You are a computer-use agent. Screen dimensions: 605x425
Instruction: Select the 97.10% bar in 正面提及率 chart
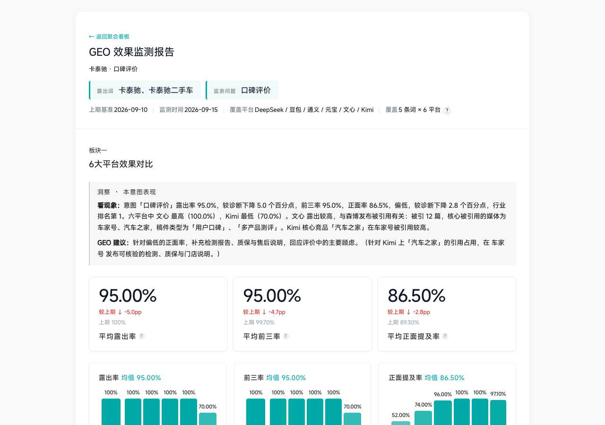tap(498, 412)
